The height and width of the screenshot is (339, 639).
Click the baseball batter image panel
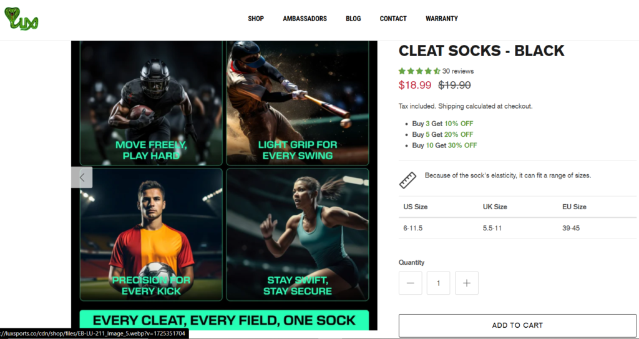pos(298,103)
